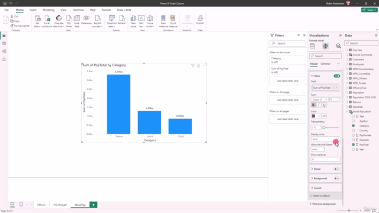The image size is (379, 213).
Task: Open the font family dropdown
Action: click(320, 99)
